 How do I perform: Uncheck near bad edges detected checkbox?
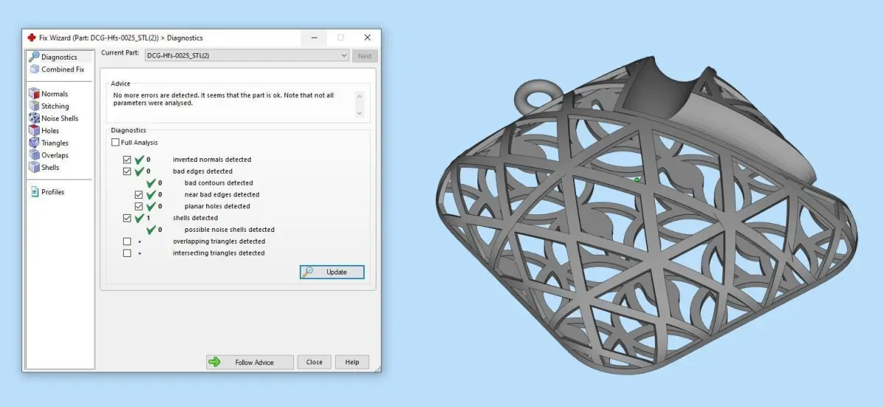(x=138, y=195)
